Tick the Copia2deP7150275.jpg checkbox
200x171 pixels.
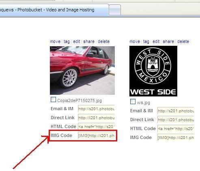(53, 100)
